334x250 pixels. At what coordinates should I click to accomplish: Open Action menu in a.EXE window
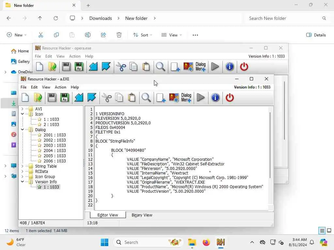coord(60,87)
